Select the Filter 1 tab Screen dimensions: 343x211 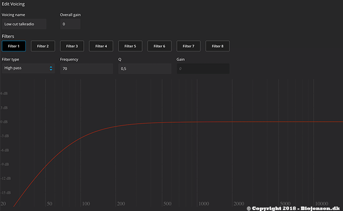coord(14,46)
